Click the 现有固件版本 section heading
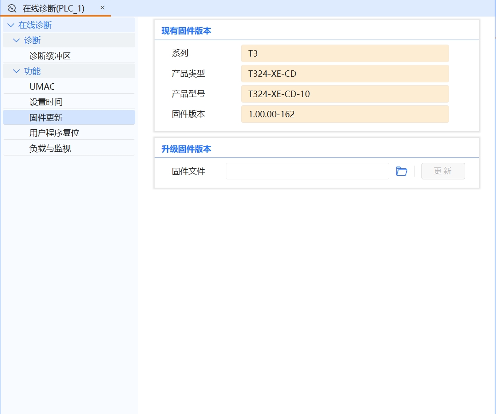 [185, 31]
